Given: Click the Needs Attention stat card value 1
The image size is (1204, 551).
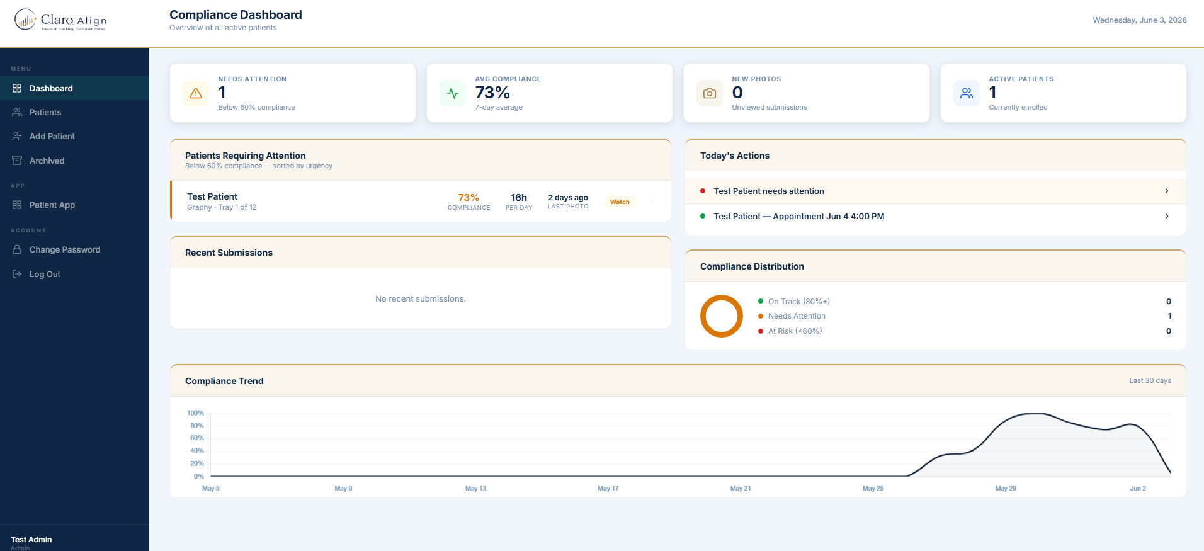Looking at the screenshot, I should pyautogui.click(x=222, y=93).
